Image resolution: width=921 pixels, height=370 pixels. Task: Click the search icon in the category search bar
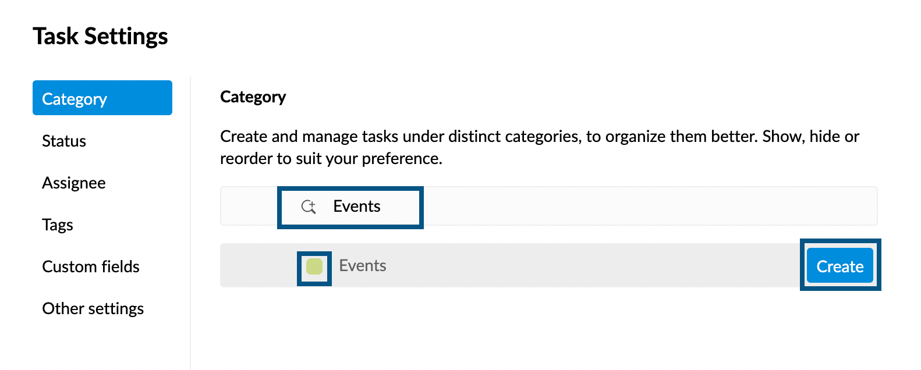pos(309,207)
